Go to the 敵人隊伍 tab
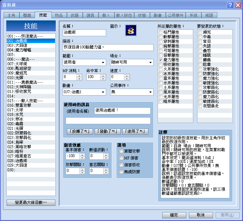The height and width of the screenshot is (221, 243). point(124,15)
